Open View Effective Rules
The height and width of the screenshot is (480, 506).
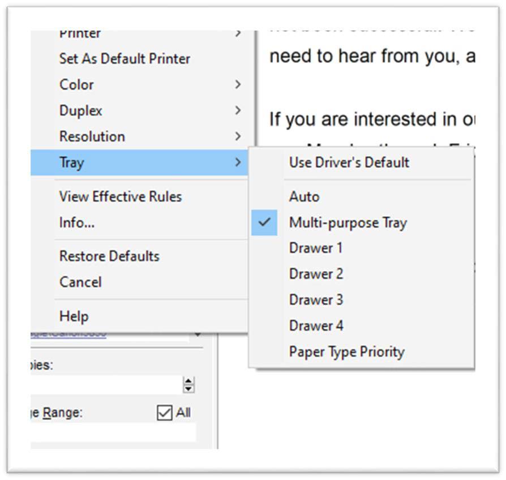click(121, 197)
